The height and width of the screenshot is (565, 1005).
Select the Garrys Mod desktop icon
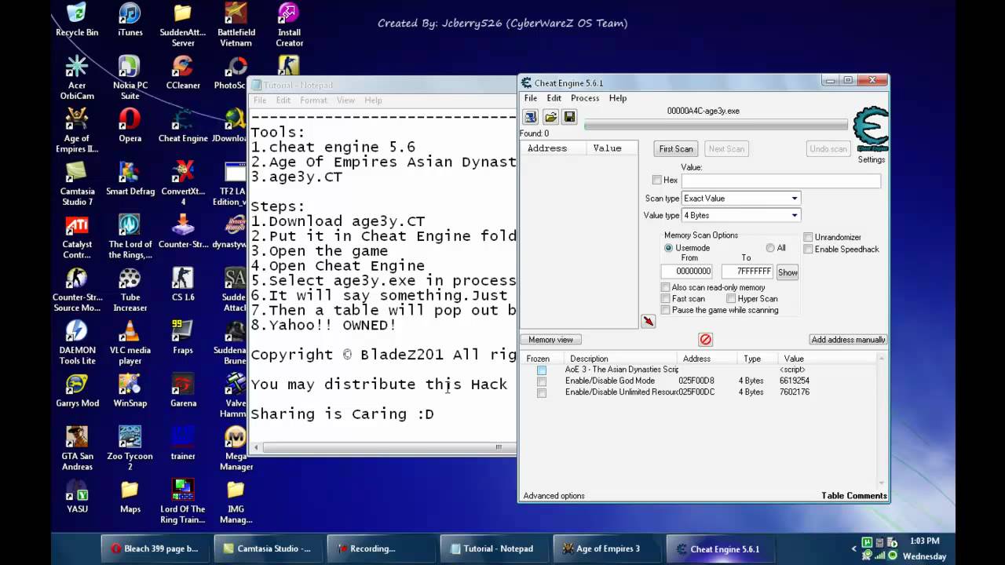pos(77,392)
